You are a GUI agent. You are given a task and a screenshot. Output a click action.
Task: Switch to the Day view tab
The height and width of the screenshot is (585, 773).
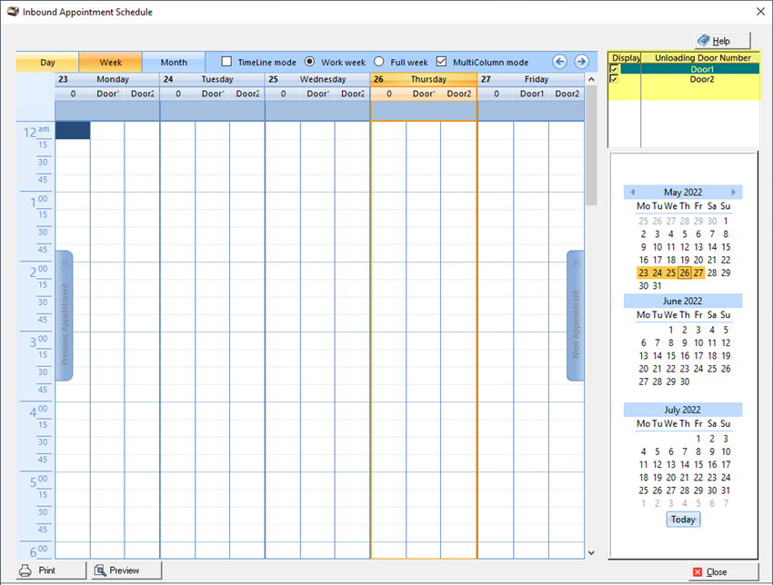(x=47, y=63)
